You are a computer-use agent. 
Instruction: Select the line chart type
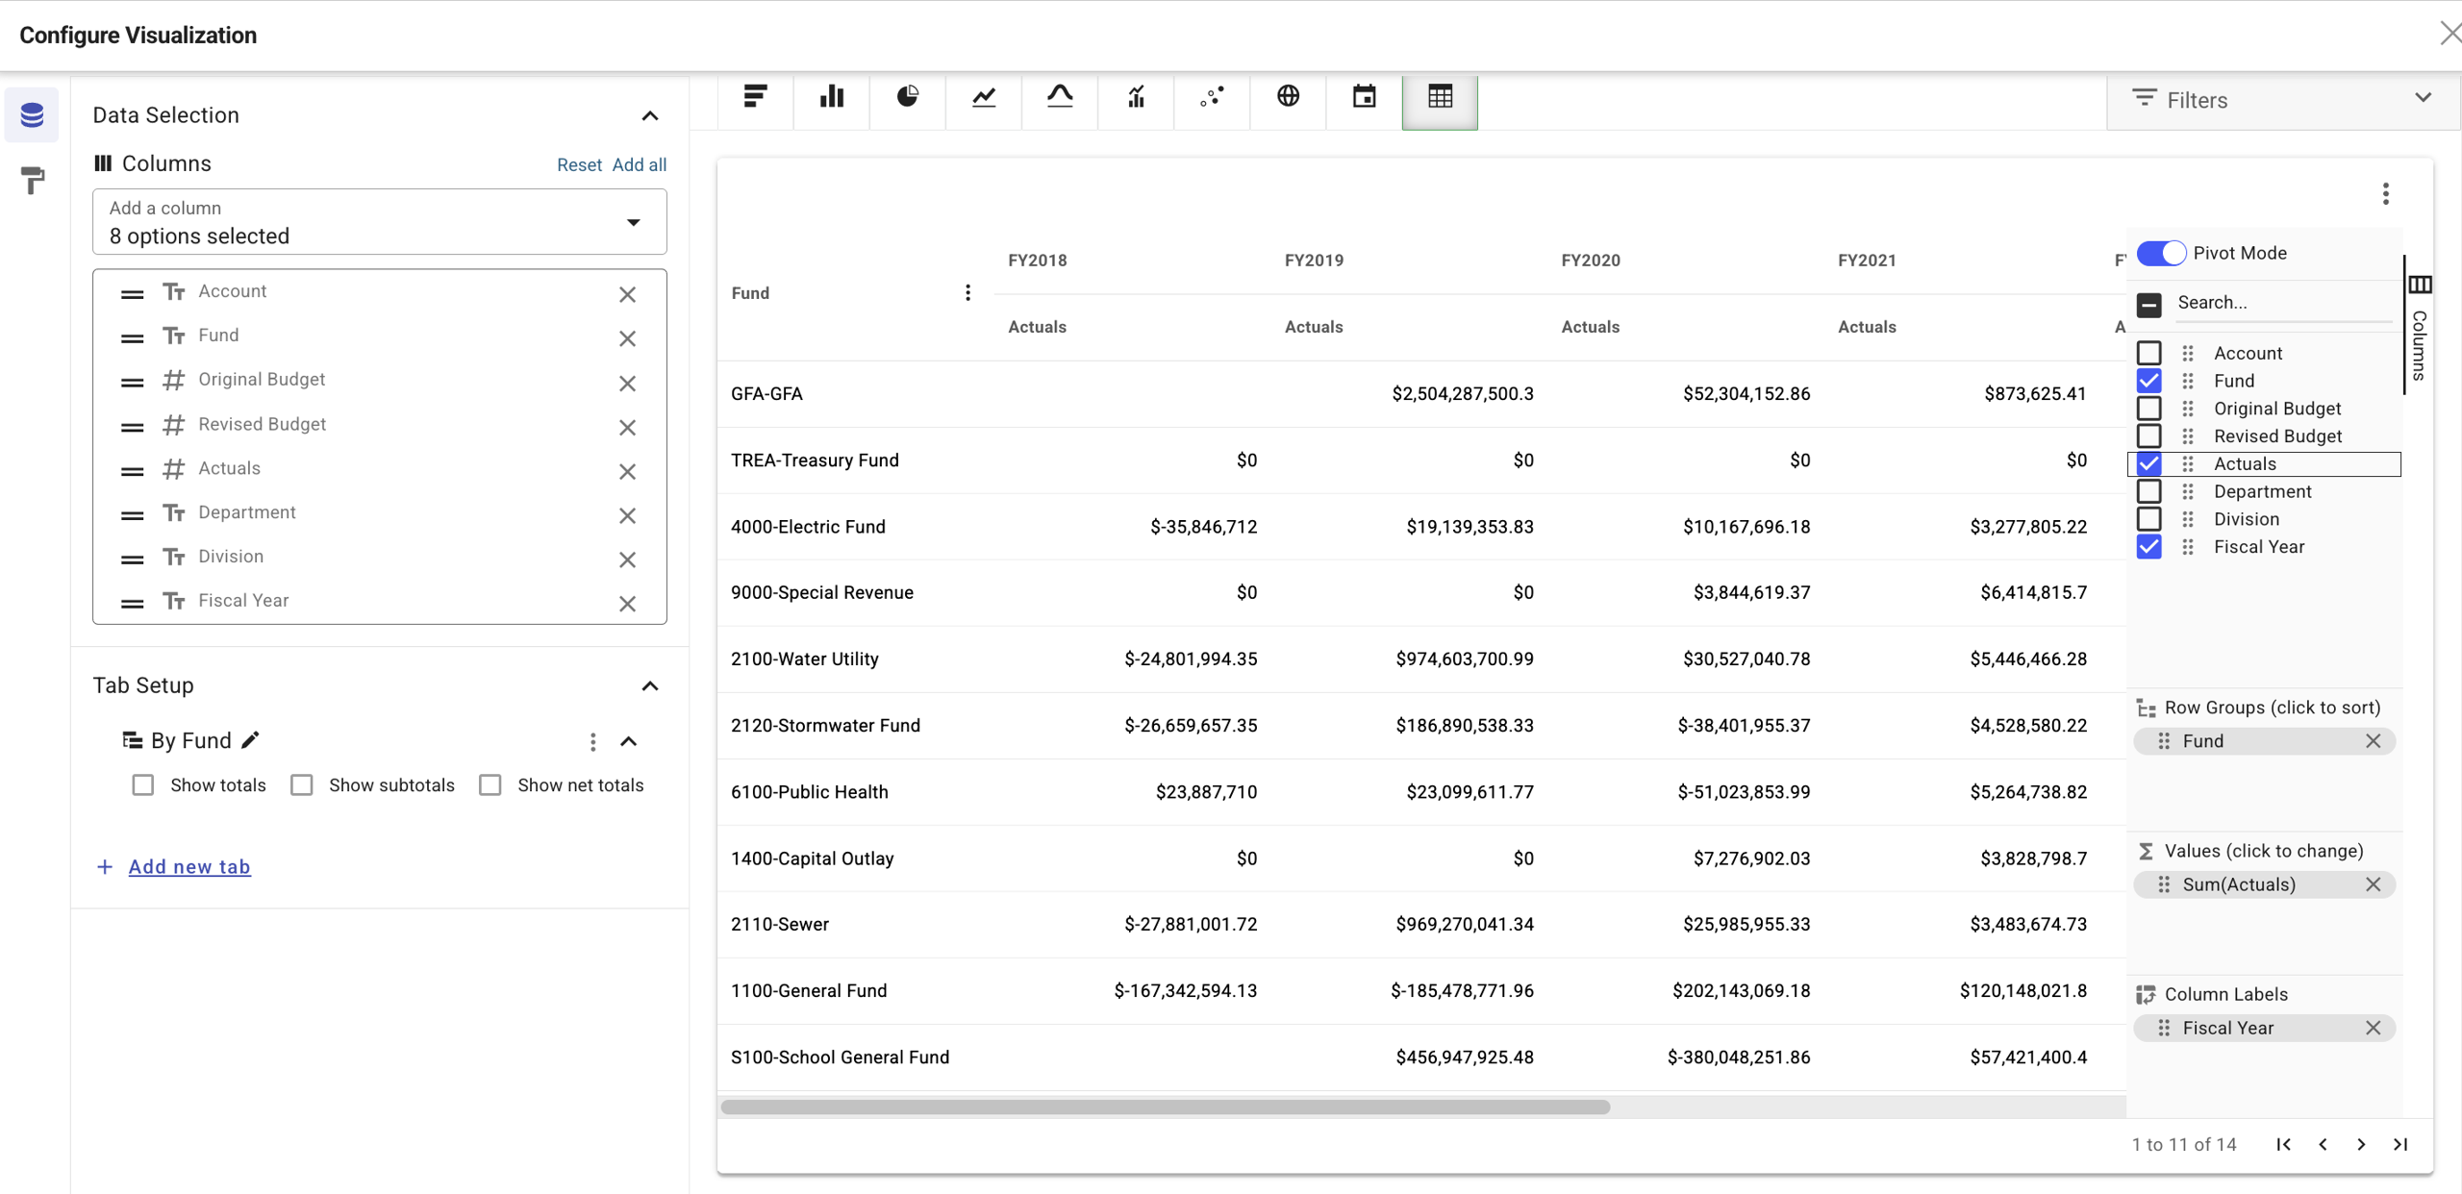(983, 97)
